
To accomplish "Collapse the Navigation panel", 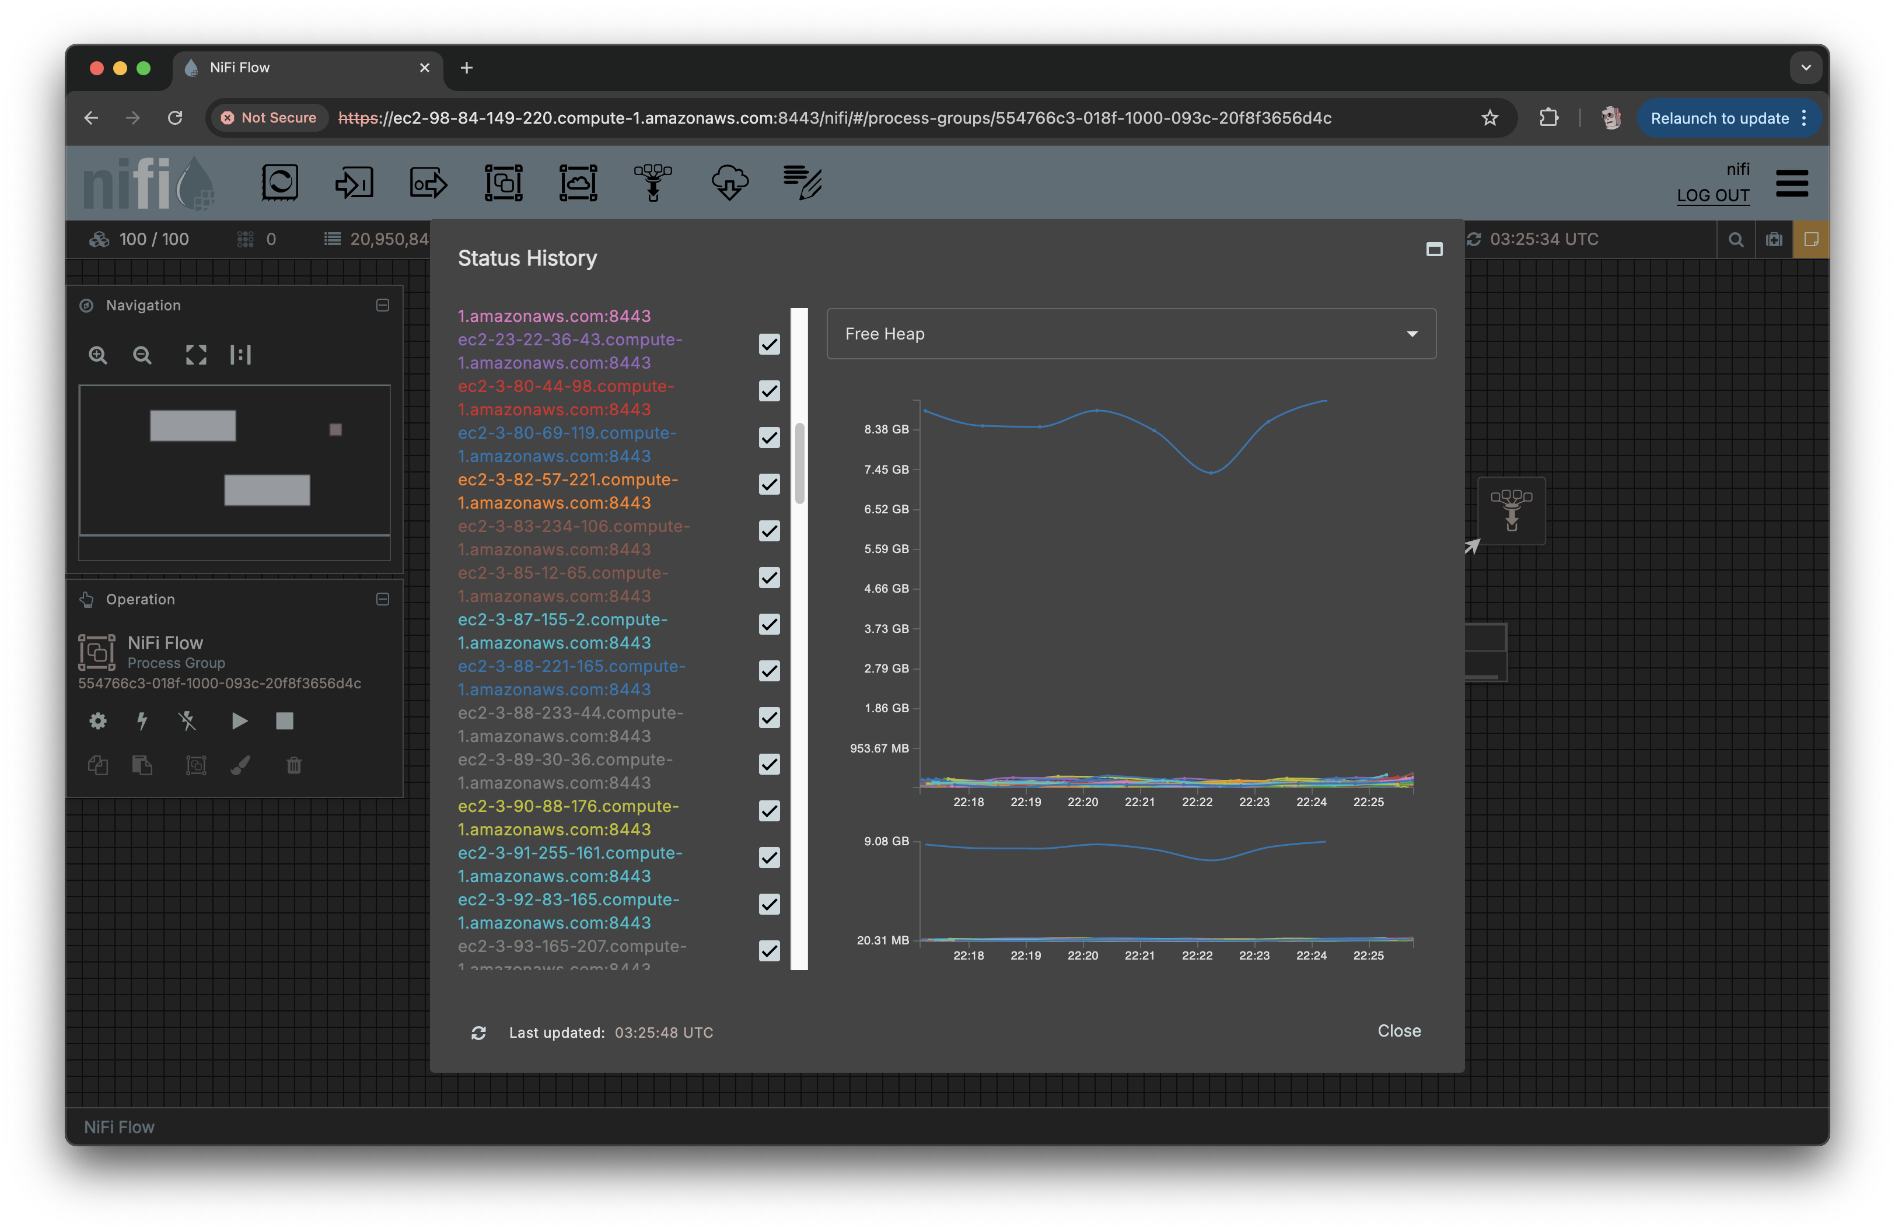I will 382,306.
